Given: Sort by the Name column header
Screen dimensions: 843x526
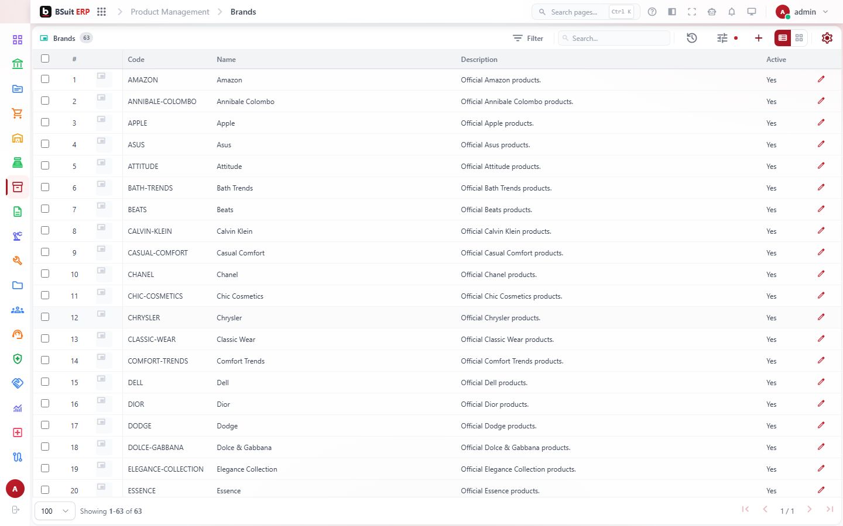Looking at the screenshot, I should (226, 60).
